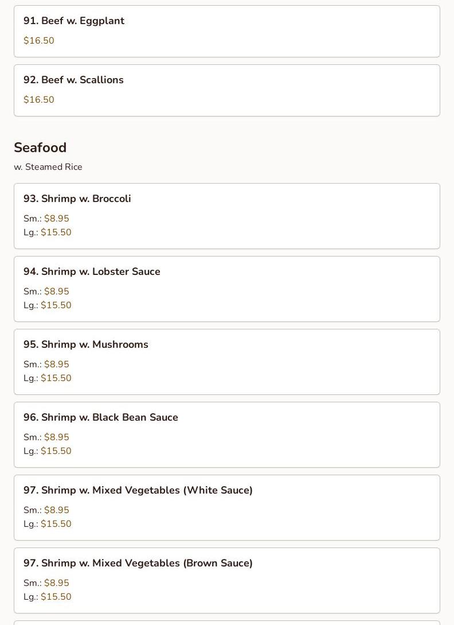Click the 'w. Steamed Rice' subtitle text
The image size is (454, 625).
[x=48, y=167]
